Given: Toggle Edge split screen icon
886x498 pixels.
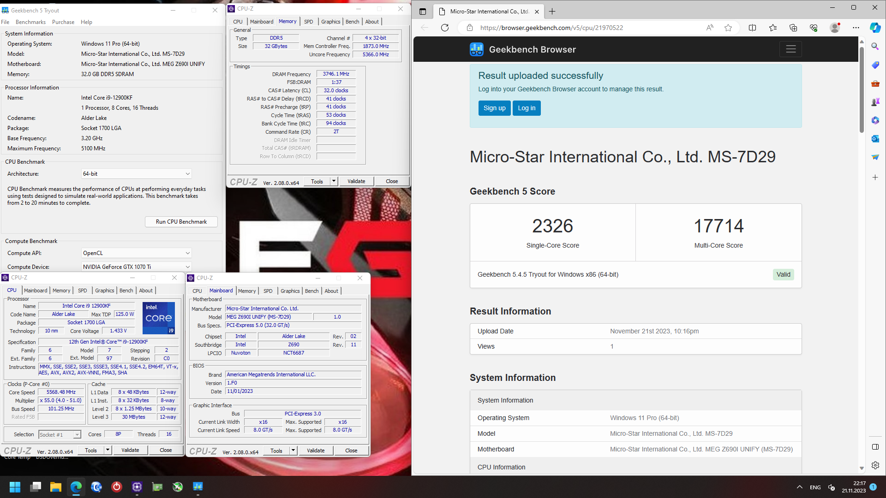Looking at the screenshot, I should click(x=752, y=28).
